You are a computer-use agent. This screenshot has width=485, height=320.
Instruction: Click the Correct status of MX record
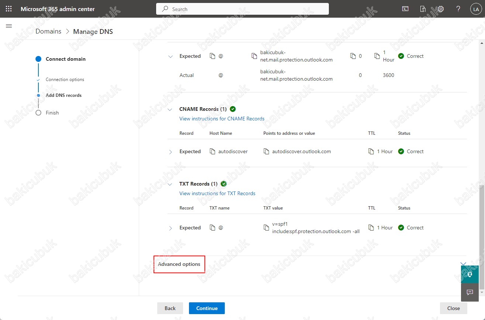point(411,56)
